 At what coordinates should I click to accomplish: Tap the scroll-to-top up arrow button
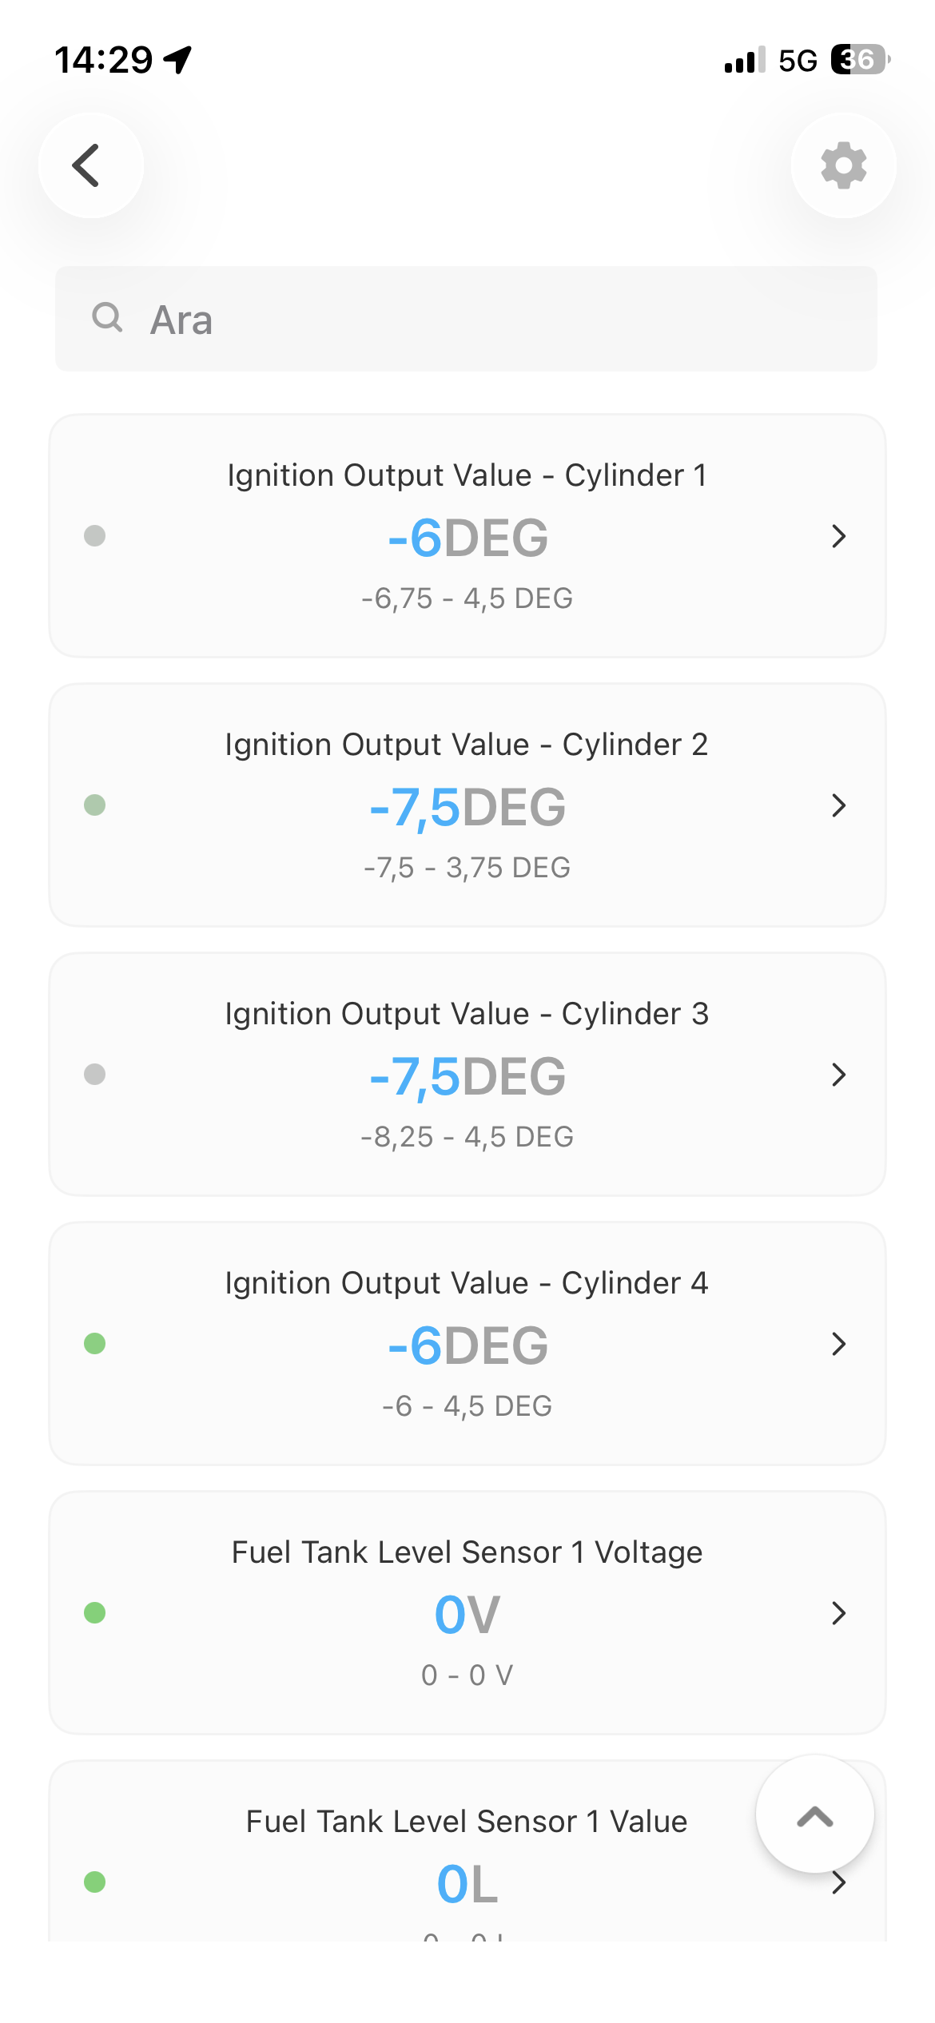814,1814
